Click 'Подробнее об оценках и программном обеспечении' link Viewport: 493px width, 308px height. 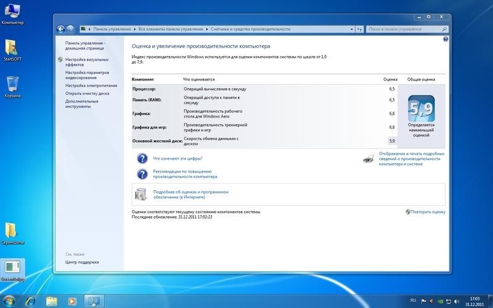tap(191, 195)
